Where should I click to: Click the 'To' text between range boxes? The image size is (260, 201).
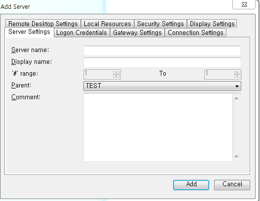tap(162, 74)
